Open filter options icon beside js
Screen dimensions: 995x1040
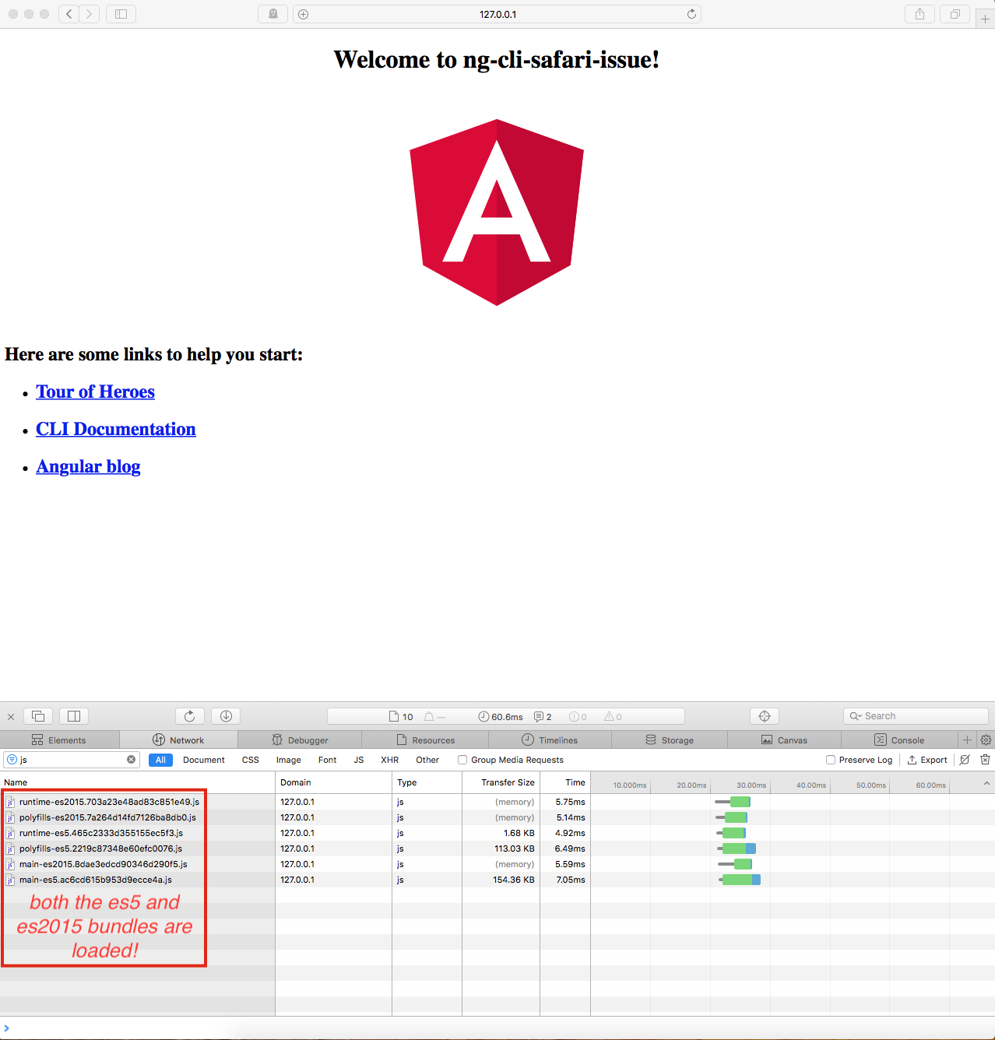tap(12, 760)
